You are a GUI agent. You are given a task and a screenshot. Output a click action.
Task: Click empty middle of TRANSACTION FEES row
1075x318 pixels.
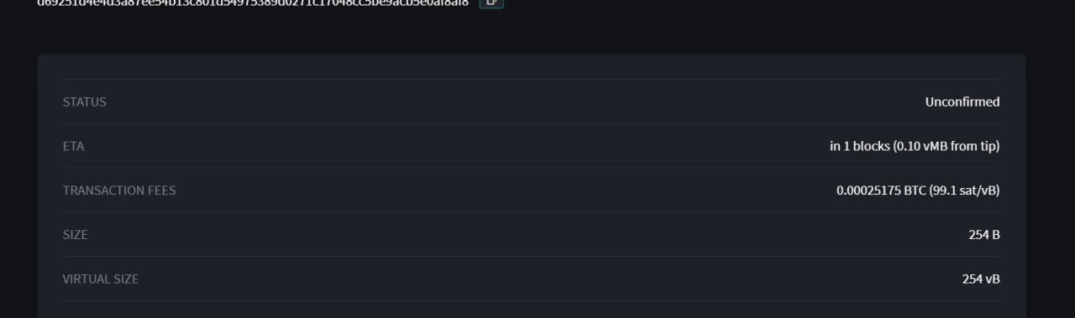pos(504,190)
